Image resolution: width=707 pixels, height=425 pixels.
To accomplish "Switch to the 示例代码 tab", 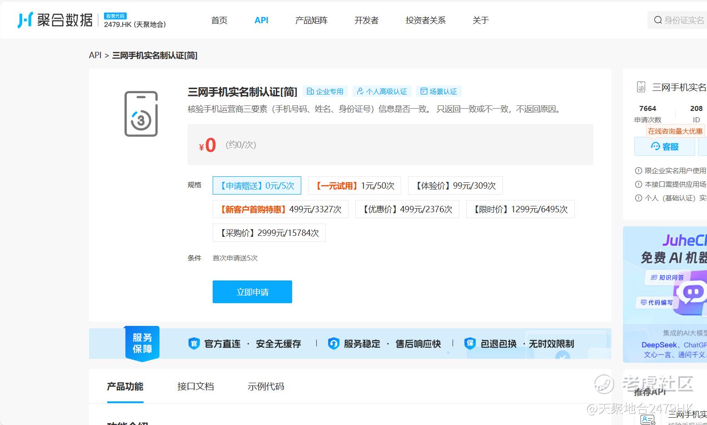I will 266,386.
